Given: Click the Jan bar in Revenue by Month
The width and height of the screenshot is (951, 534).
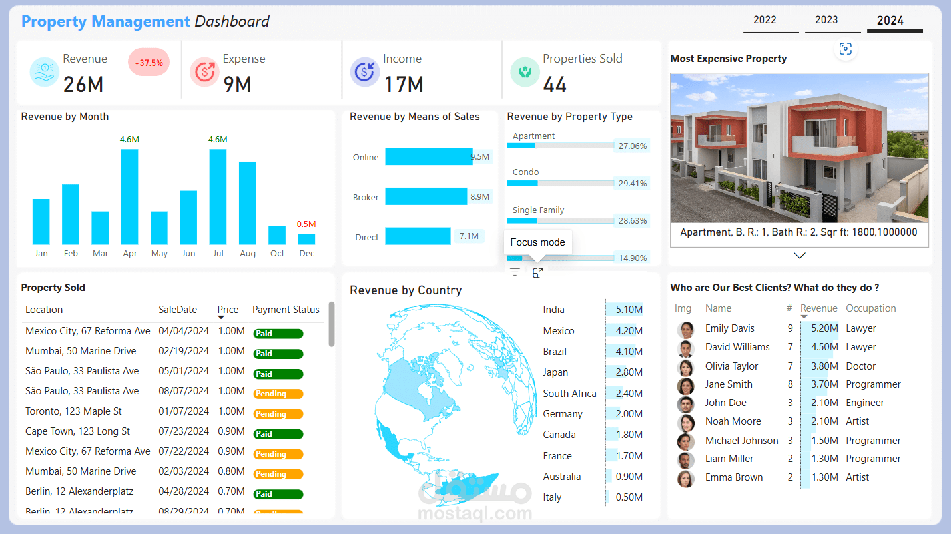Looking at the screenshot, I should (41, 222).
